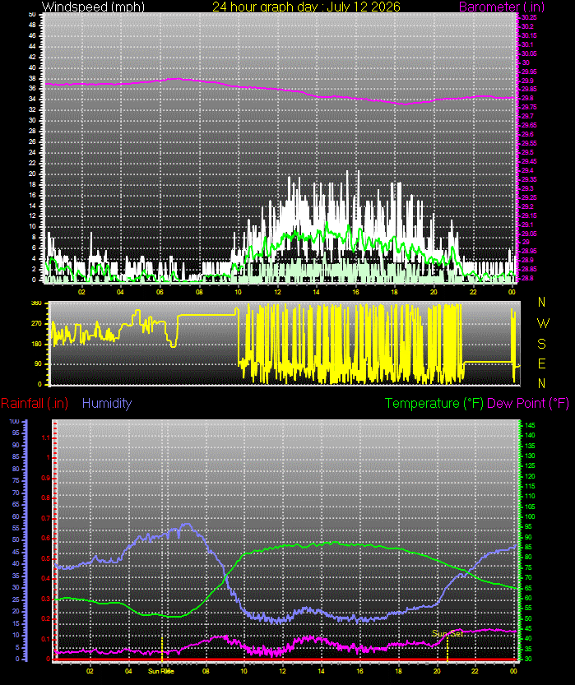Click the '270' wind direction axis value
This screenshot has height=685, width=575.
37,324
